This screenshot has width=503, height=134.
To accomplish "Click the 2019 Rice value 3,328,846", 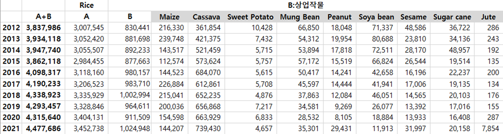I will (87, 106).
